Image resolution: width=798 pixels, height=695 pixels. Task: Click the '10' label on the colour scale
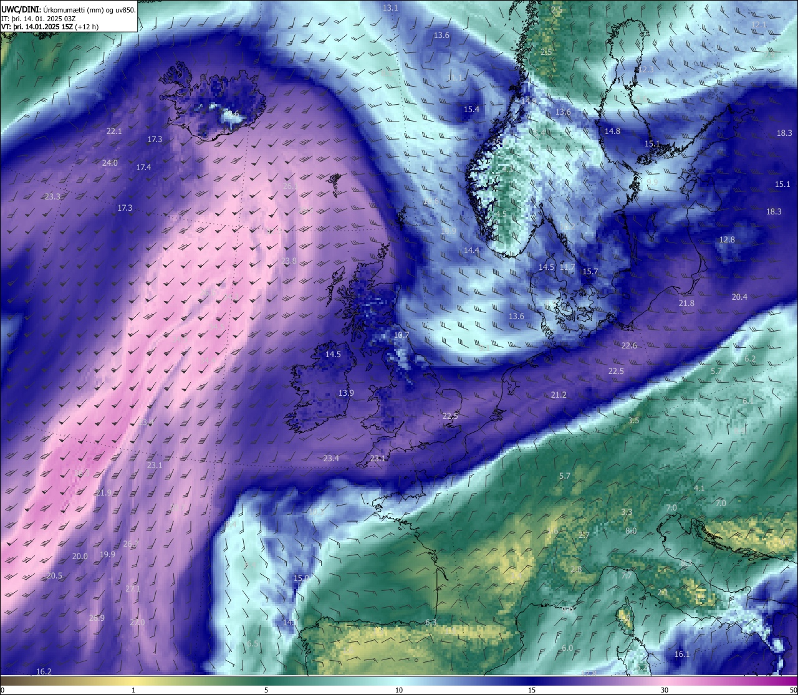tap(399, 690)
